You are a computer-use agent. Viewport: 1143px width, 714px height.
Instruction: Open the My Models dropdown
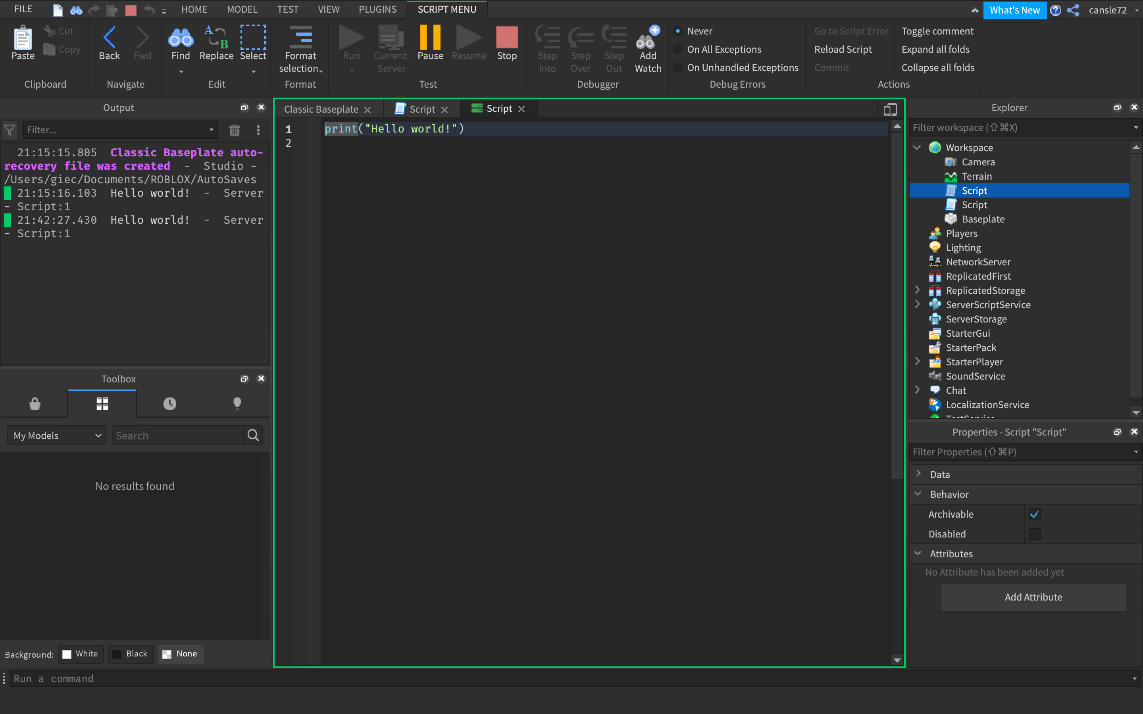(x=57, y=436)
